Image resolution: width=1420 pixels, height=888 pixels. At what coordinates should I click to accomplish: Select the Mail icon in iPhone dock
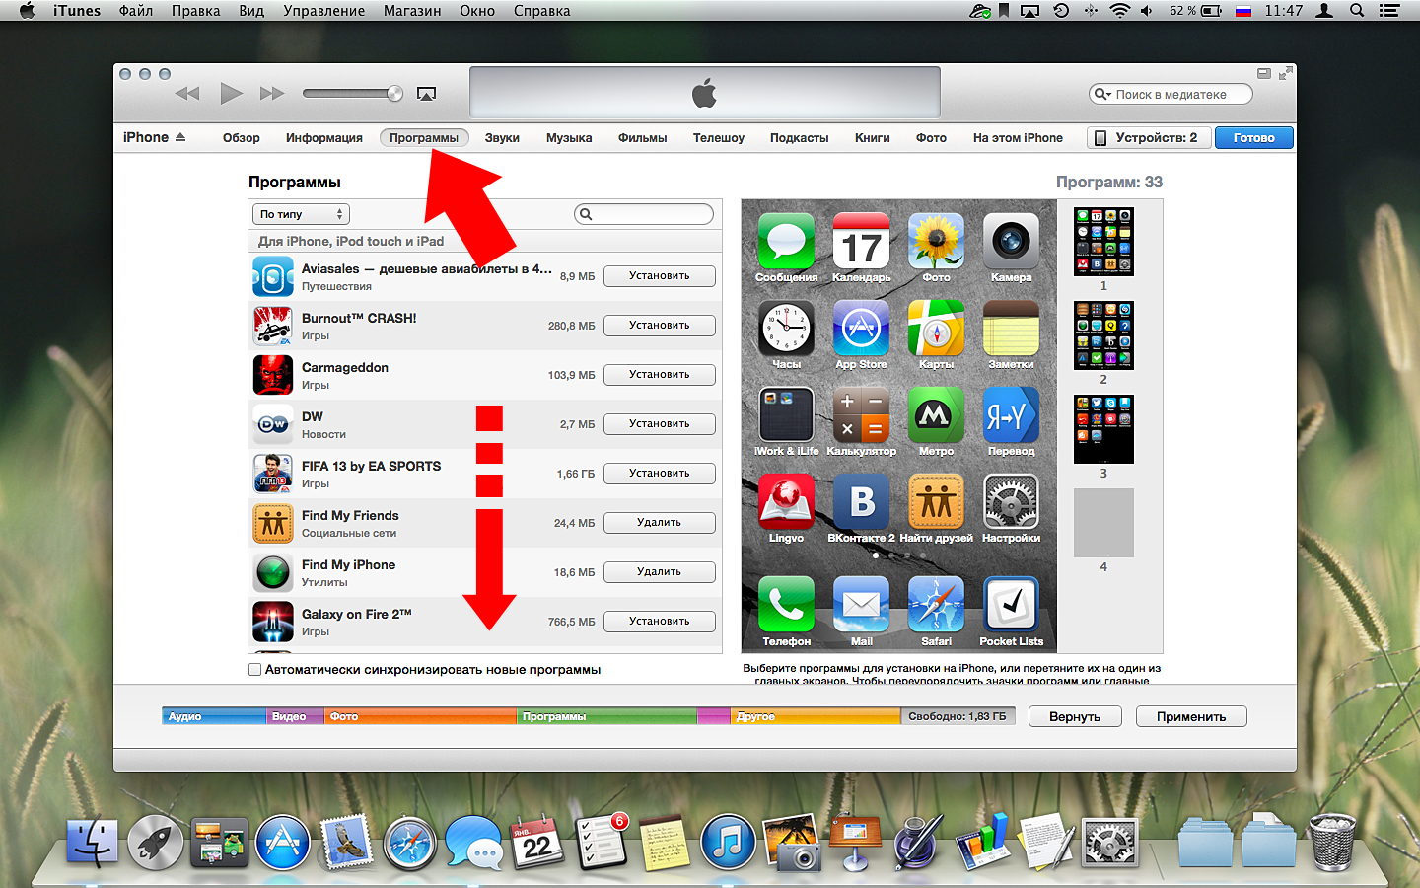861,604
